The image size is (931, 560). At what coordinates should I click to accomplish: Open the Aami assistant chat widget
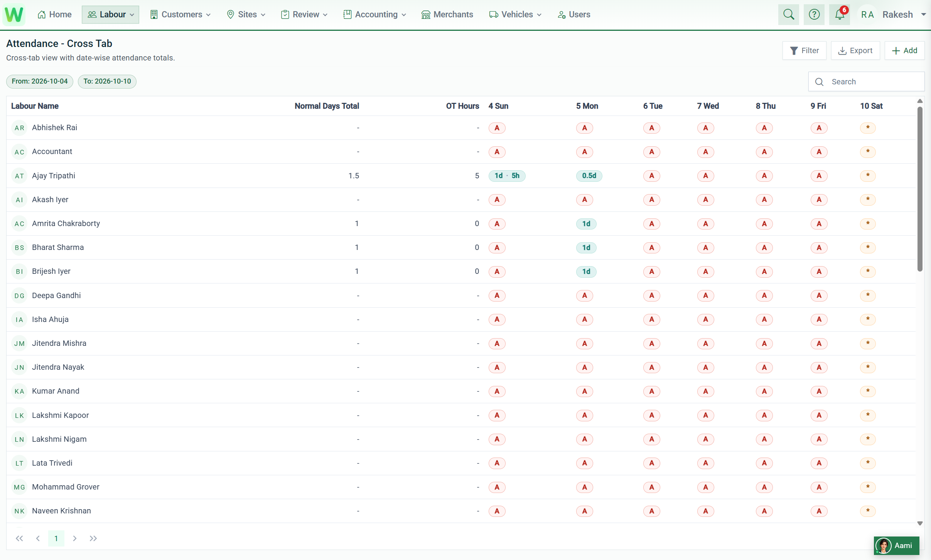897,545
